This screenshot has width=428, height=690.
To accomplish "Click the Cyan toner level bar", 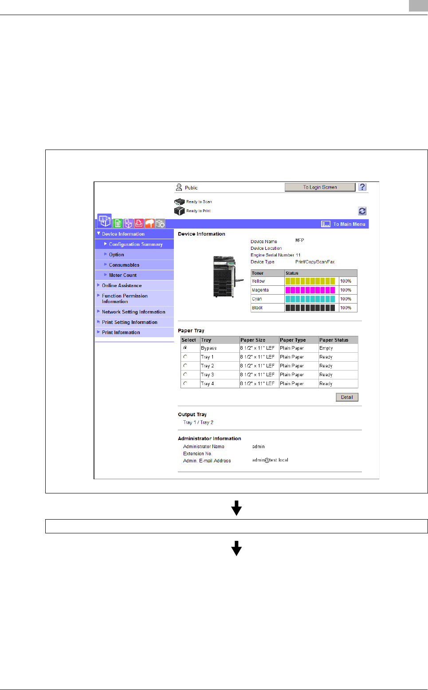I will [x=310, y=299].
